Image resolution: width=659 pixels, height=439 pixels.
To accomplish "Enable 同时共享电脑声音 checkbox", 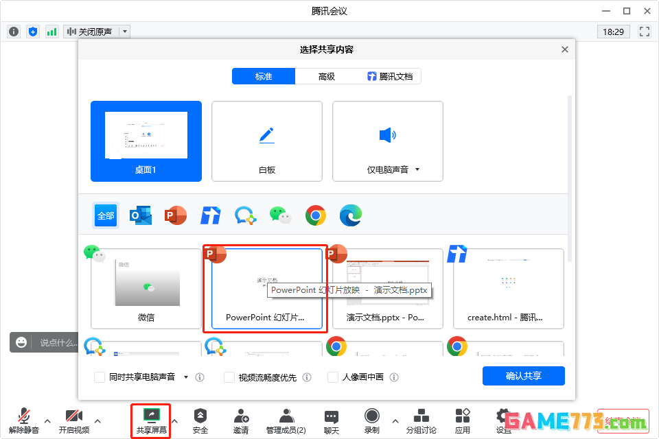I will click(100, 377).
